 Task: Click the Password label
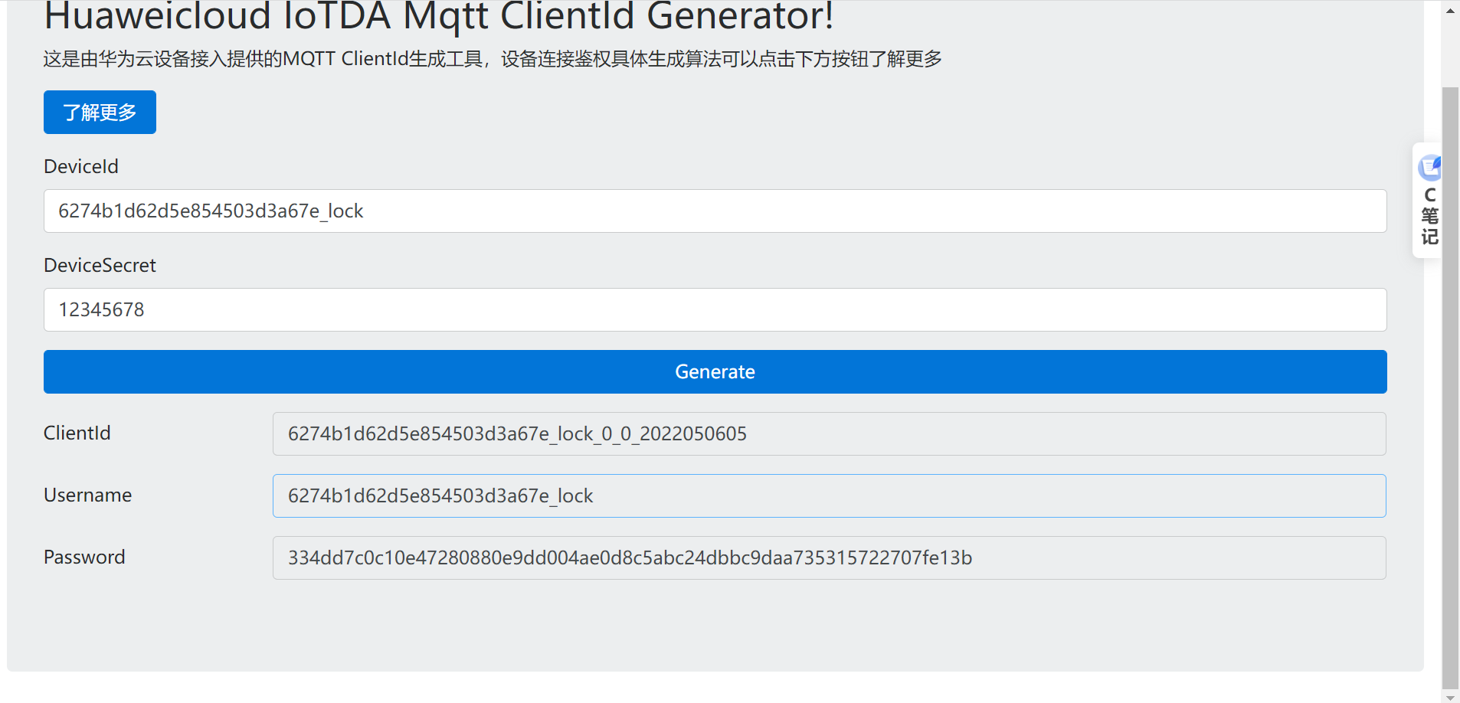click(84, 557)
